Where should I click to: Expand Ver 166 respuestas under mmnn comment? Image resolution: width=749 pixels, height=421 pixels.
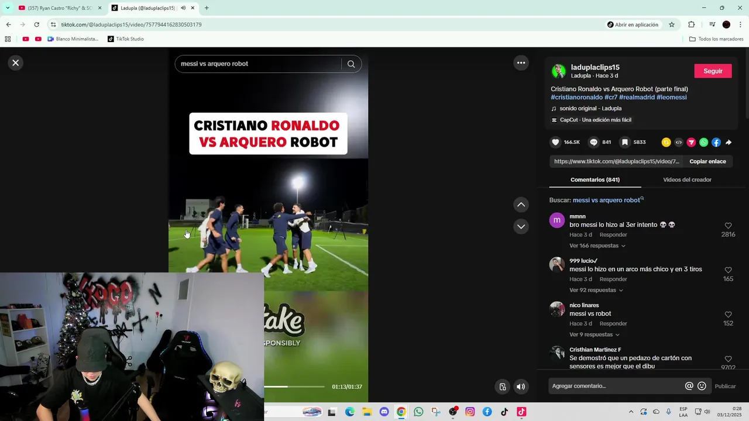pyautogui.click(x=597, y=246)
